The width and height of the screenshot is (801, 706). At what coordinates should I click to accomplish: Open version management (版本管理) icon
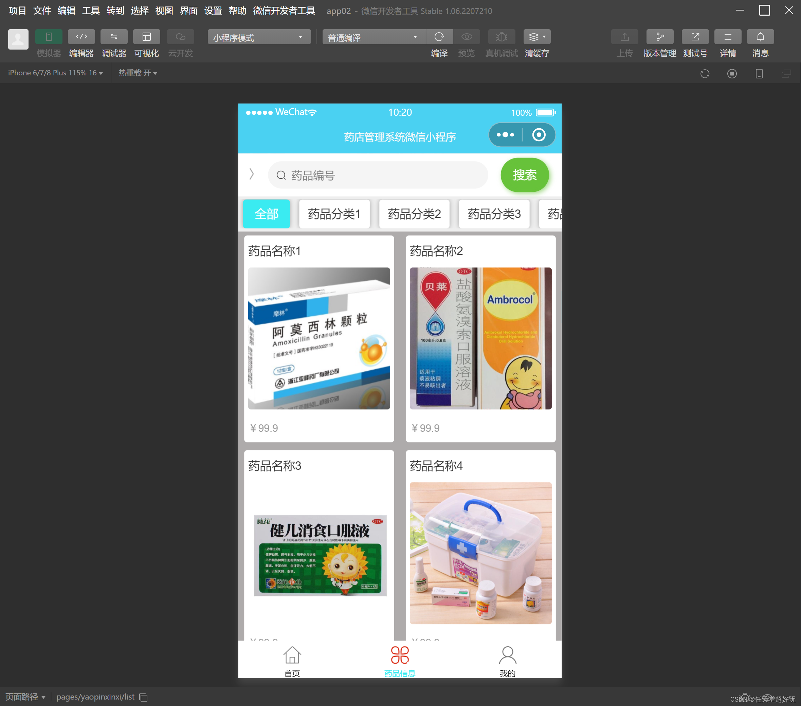[x=660, y=37]
